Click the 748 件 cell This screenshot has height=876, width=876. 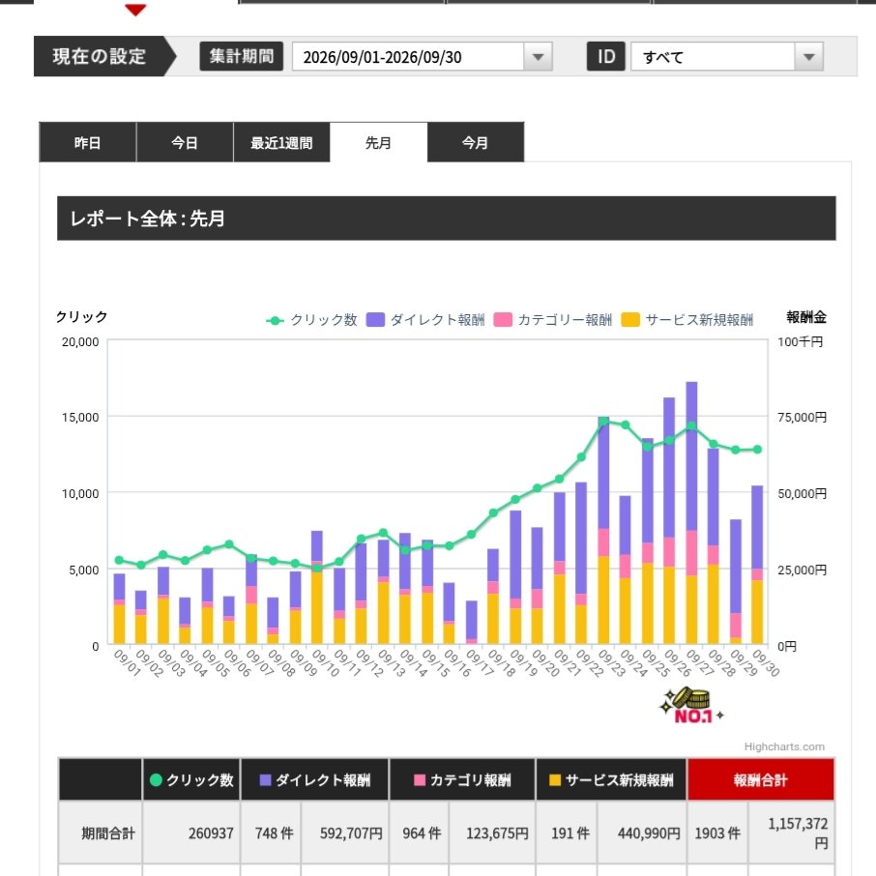click(271, 833)
